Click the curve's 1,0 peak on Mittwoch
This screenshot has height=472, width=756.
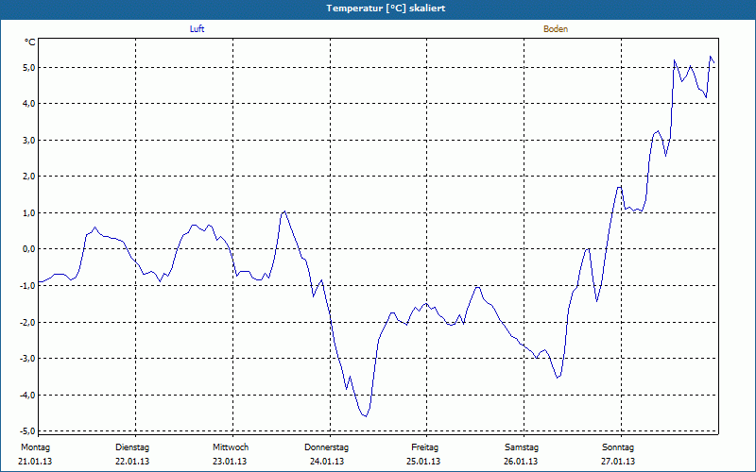(284, 211)
